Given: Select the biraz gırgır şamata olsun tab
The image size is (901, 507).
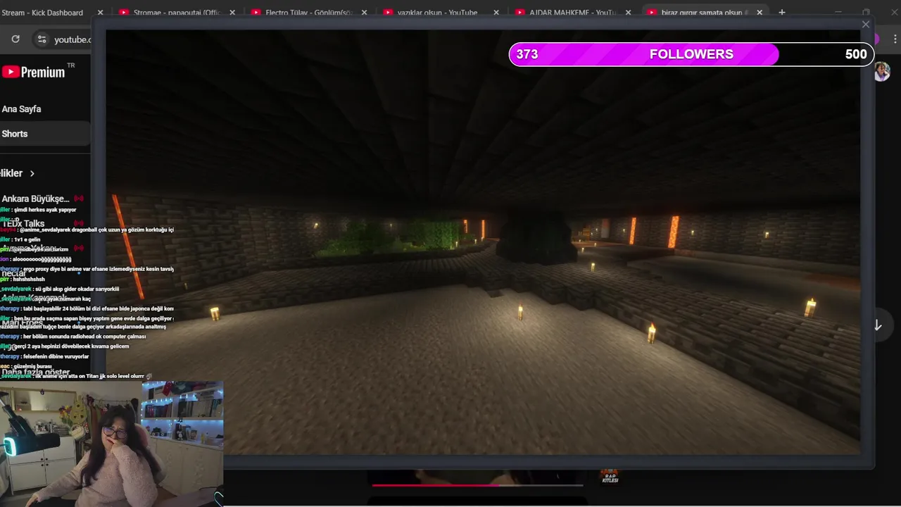Looking at the screenshot, I should 696,13.
